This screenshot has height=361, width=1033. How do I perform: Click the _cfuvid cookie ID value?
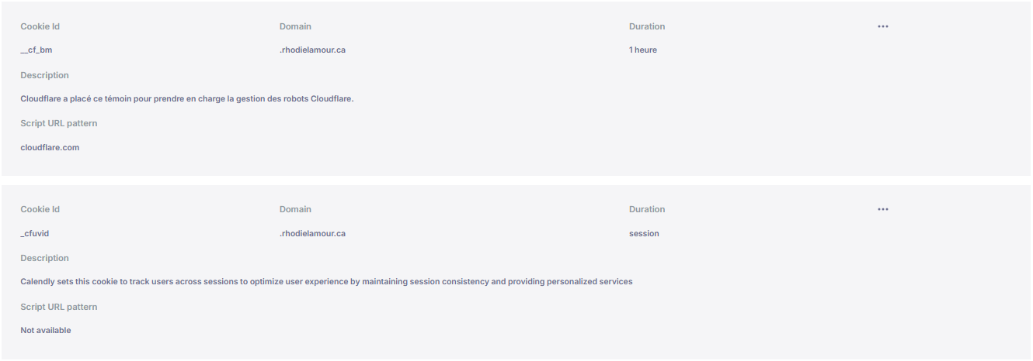tap(35, 233)
